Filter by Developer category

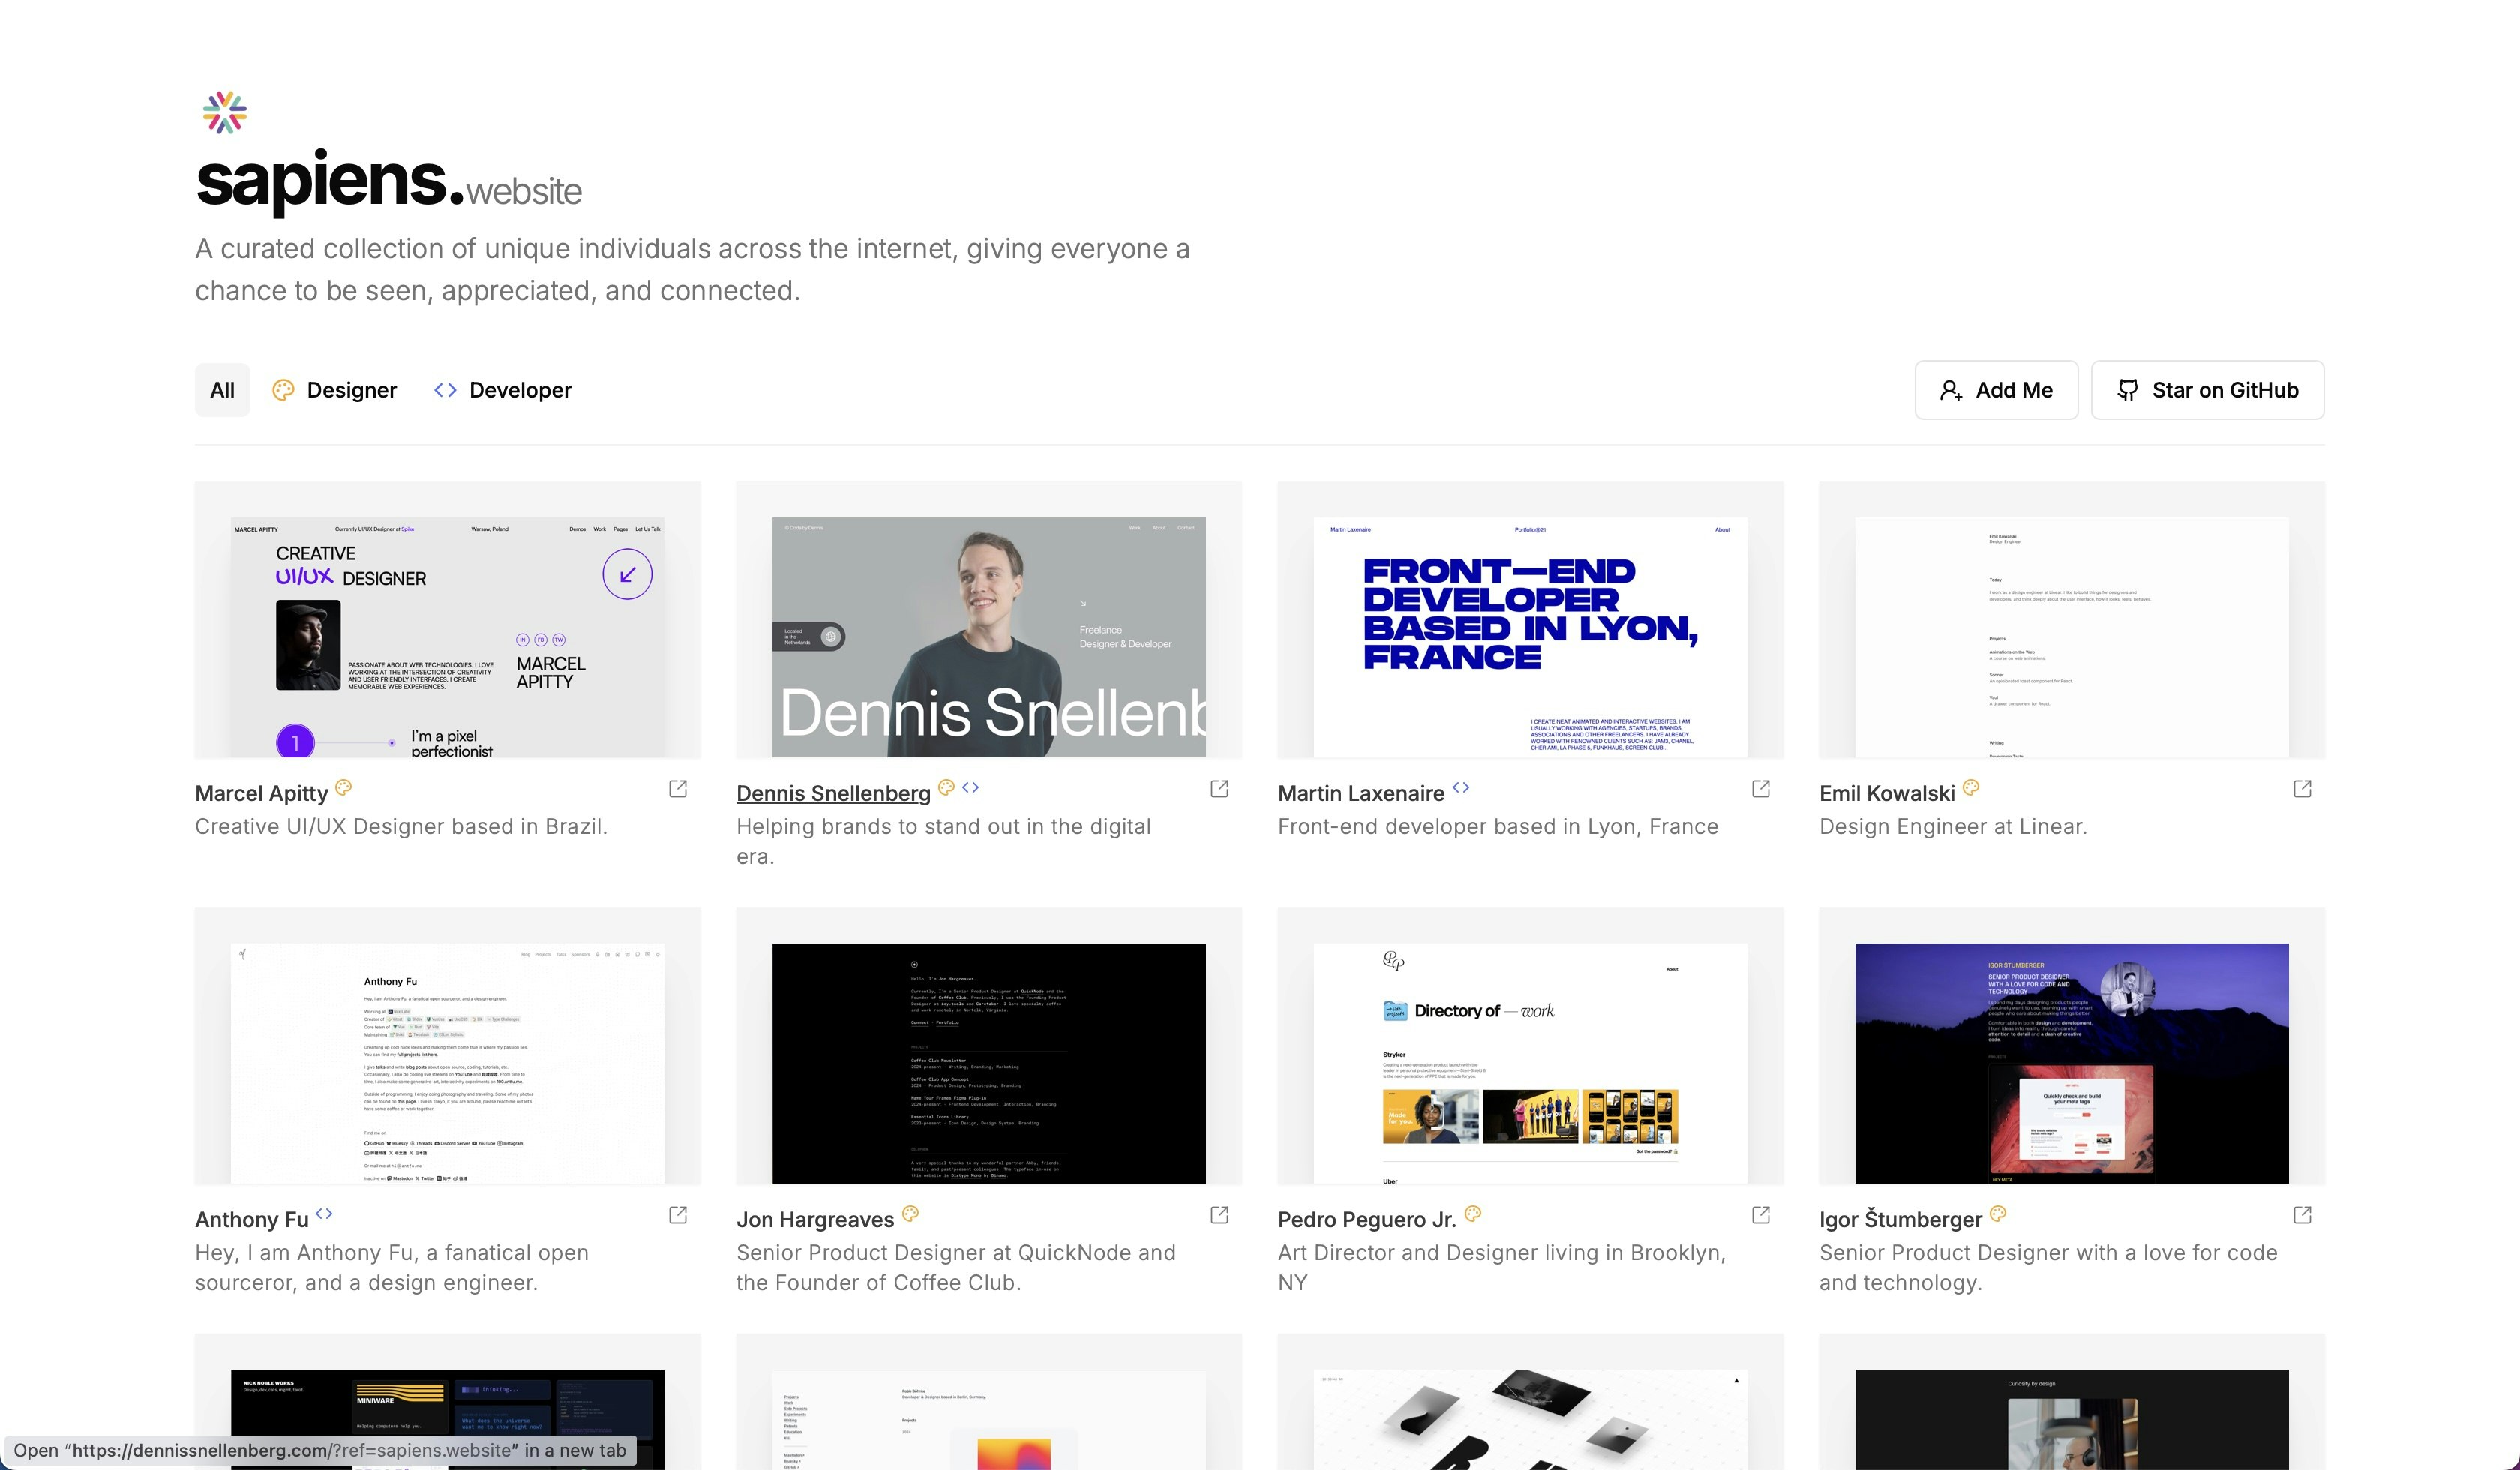[503, 390]
